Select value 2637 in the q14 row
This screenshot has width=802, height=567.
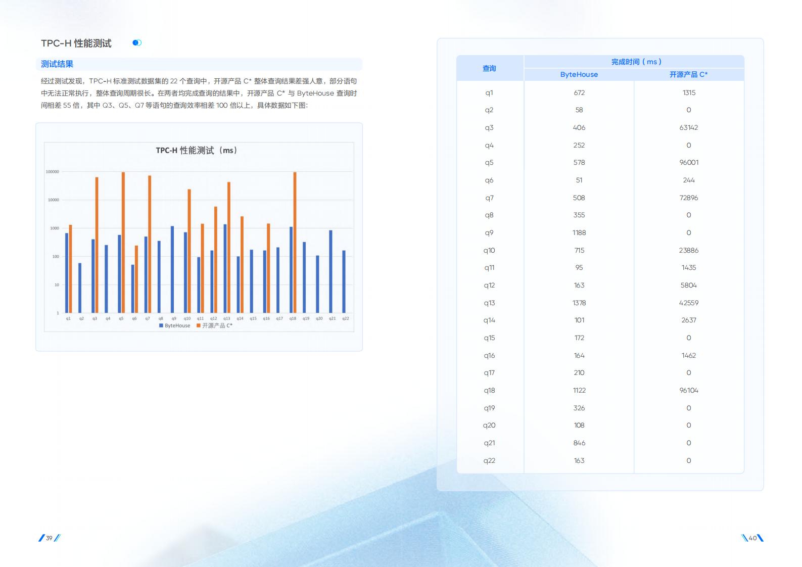coord(689,320)
